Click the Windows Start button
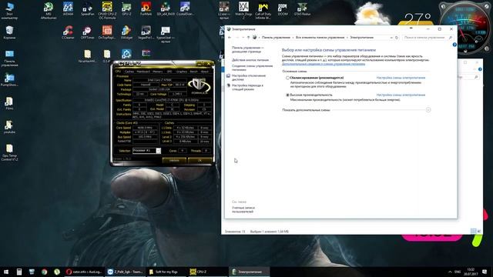Viewport: 493px width, 277px height. coord(6,272)
